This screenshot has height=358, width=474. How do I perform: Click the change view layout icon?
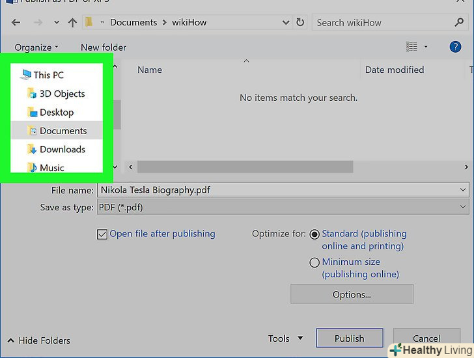click(x=411, y=47)
